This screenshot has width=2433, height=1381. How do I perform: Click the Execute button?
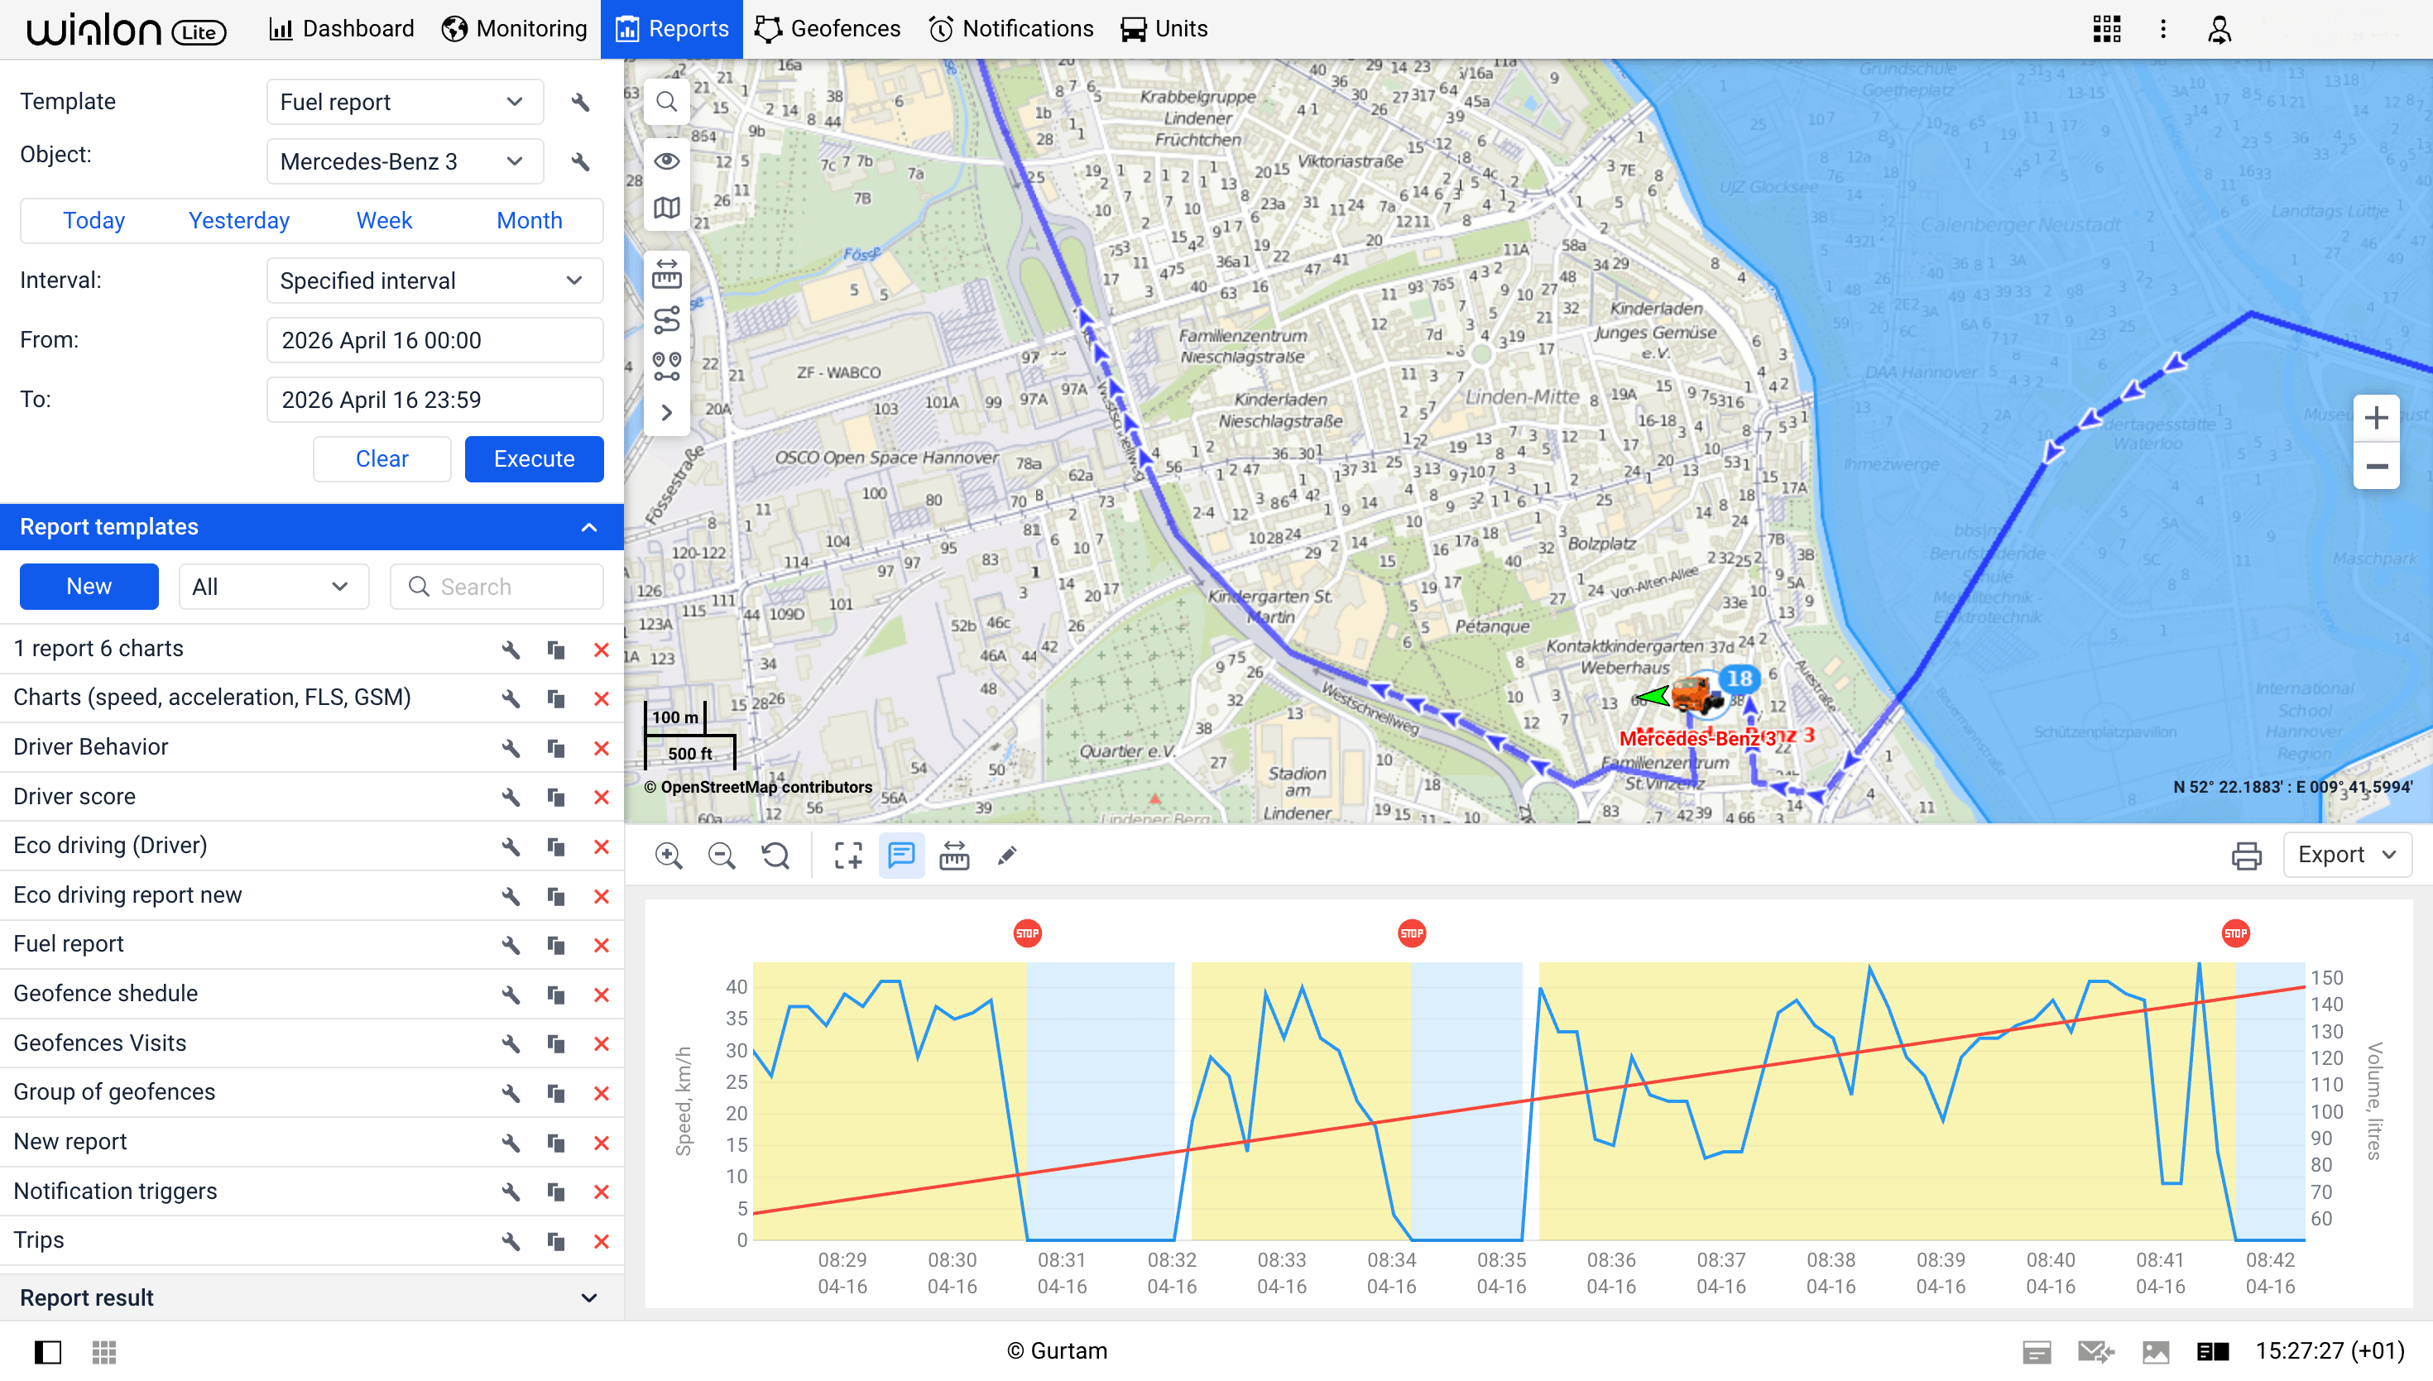pos(534,459)
